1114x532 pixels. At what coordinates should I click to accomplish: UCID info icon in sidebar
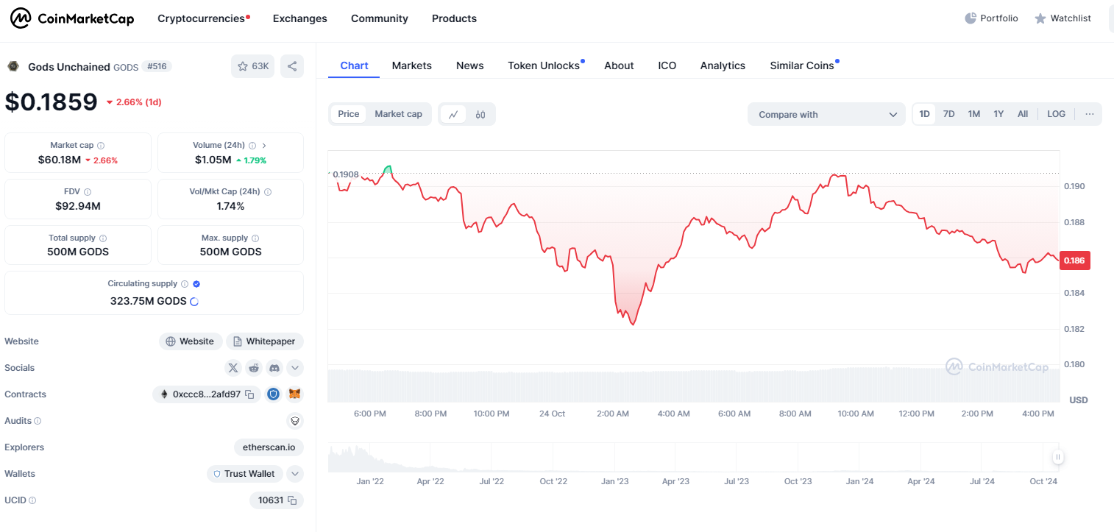(32, 500)
